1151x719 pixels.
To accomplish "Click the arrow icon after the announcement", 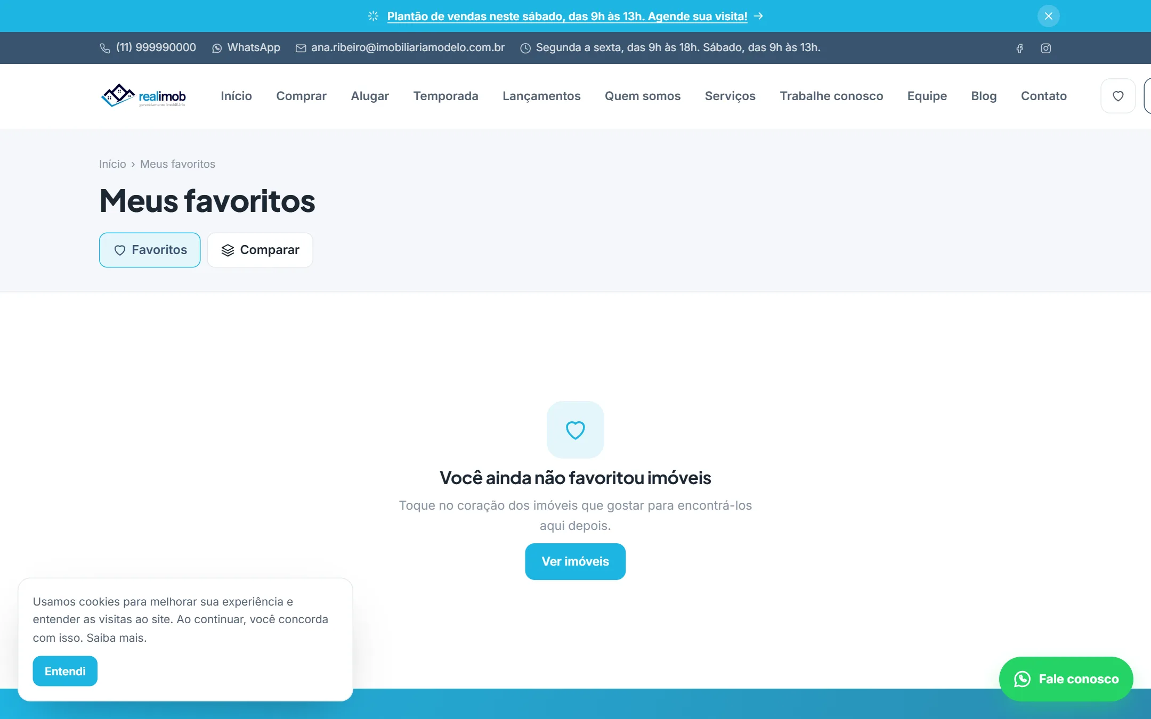I will tap(759, 17).
